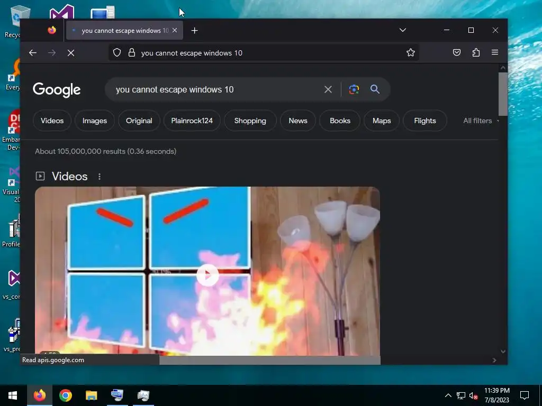Click the address bar URL text
542x406 pixels.
coord(192,53)
